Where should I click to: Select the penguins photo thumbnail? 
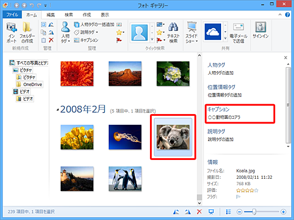pos(125,179)
